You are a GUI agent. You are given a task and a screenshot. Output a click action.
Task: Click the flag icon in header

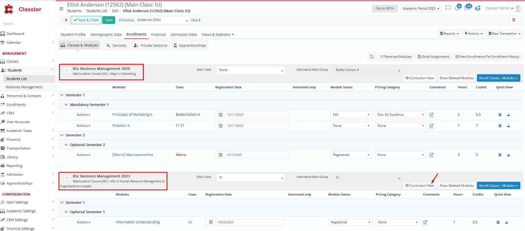tap(448, 8)
